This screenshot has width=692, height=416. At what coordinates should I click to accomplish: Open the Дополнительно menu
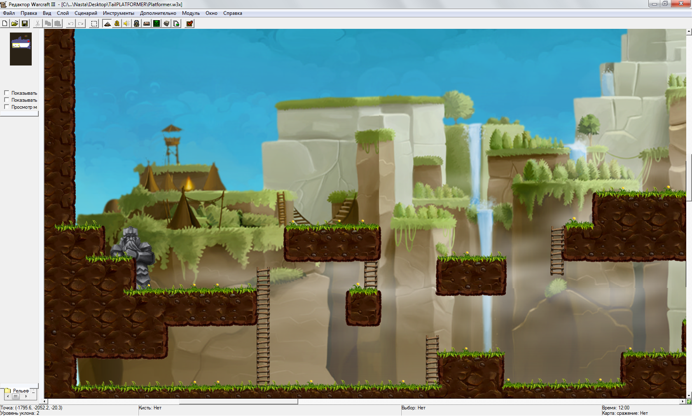pos(158,13)
